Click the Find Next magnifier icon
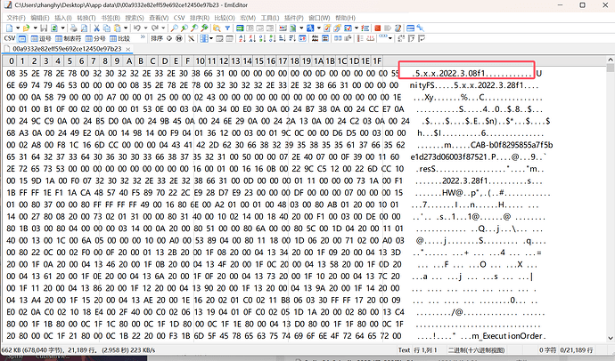 [x=194, y=28]
